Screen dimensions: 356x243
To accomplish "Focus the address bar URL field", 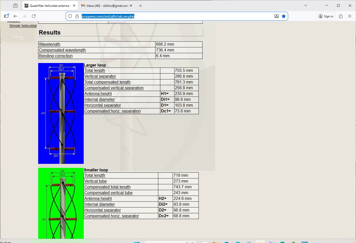I will pos(177,16).
